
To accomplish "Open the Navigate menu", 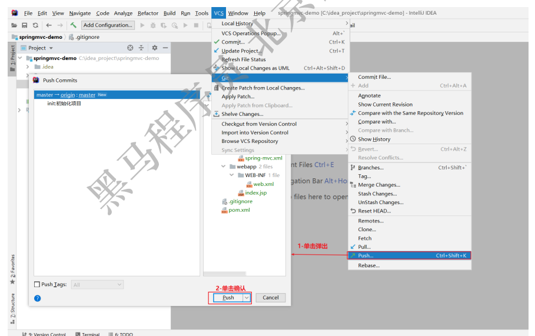I will coord(80,14).
